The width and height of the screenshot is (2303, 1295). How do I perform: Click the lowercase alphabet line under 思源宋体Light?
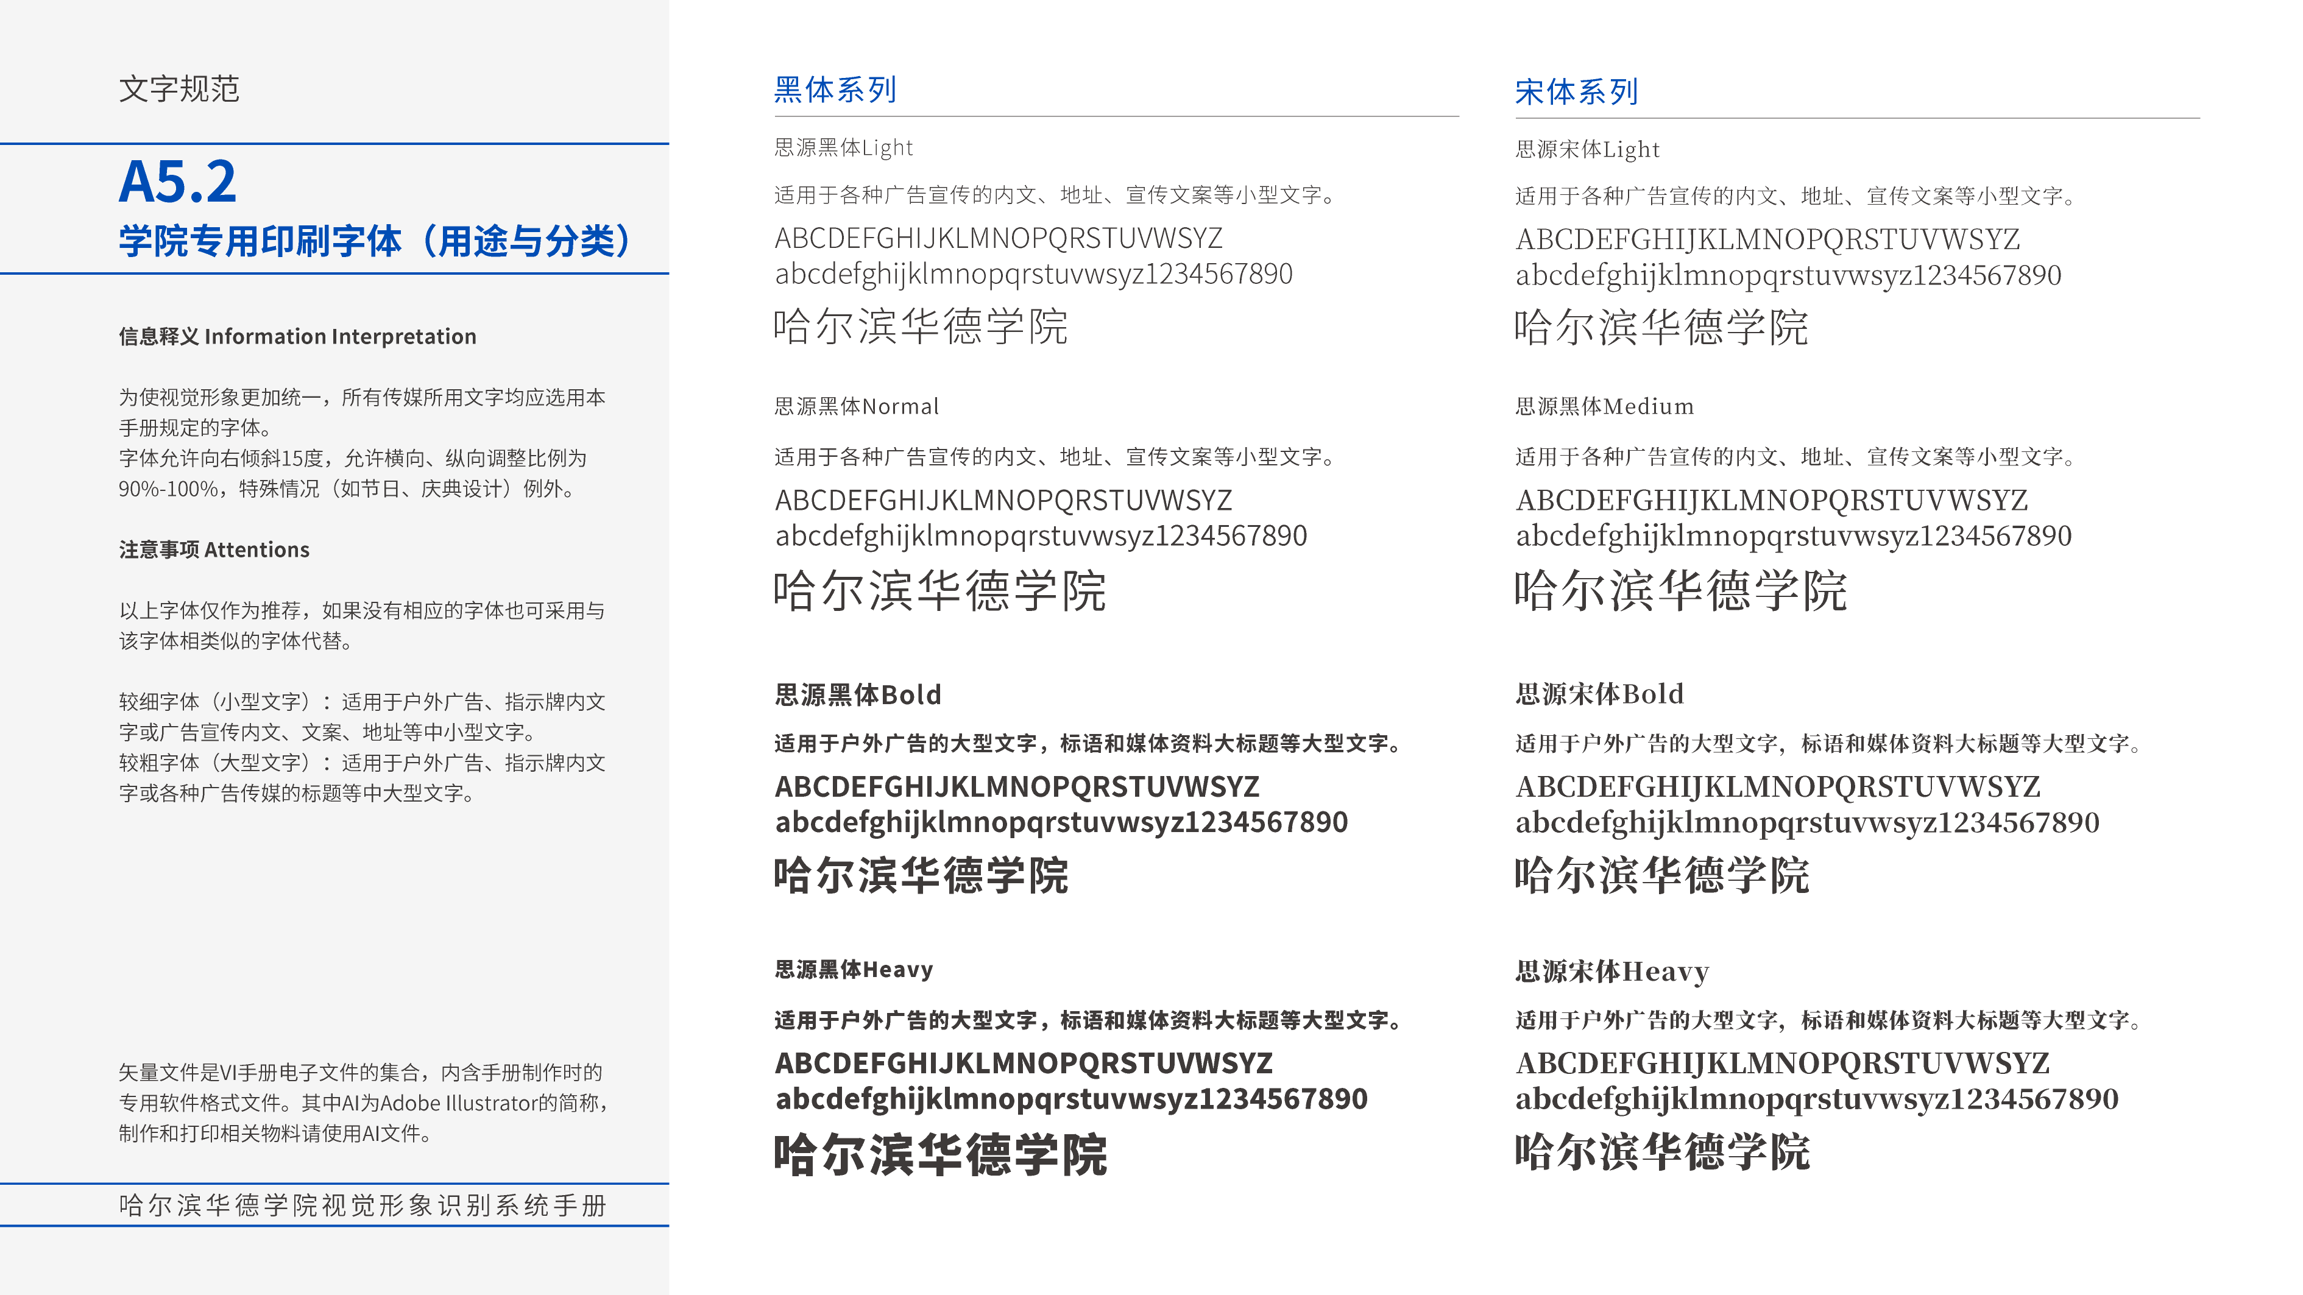(x=1788, y=275)
